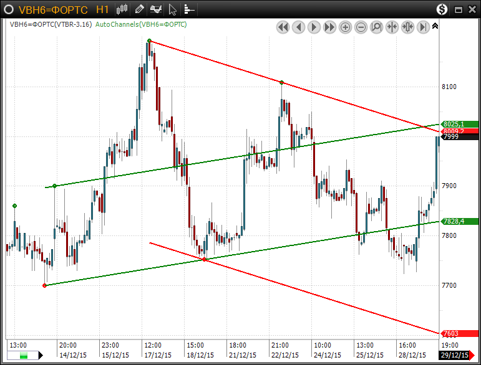Viewport: 481px width, 365px height.
Task: Open the candlestick chart type selector
Action: tap(122, 9)
